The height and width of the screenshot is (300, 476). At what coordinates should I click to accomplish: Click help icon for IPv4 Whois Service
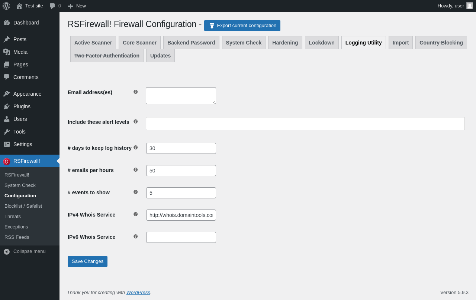pyautogui.click(x=136, y=214)
